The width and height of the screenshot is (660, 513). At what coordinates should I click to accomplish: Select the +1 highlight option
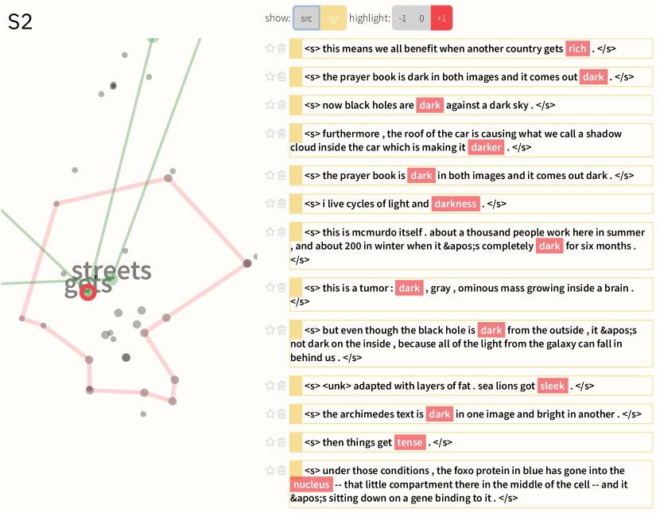coord(441,18)
